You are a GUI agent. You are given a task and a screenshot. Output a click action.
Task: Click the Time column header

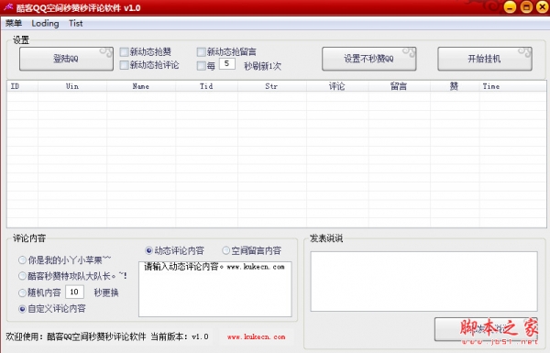[512, 86]
